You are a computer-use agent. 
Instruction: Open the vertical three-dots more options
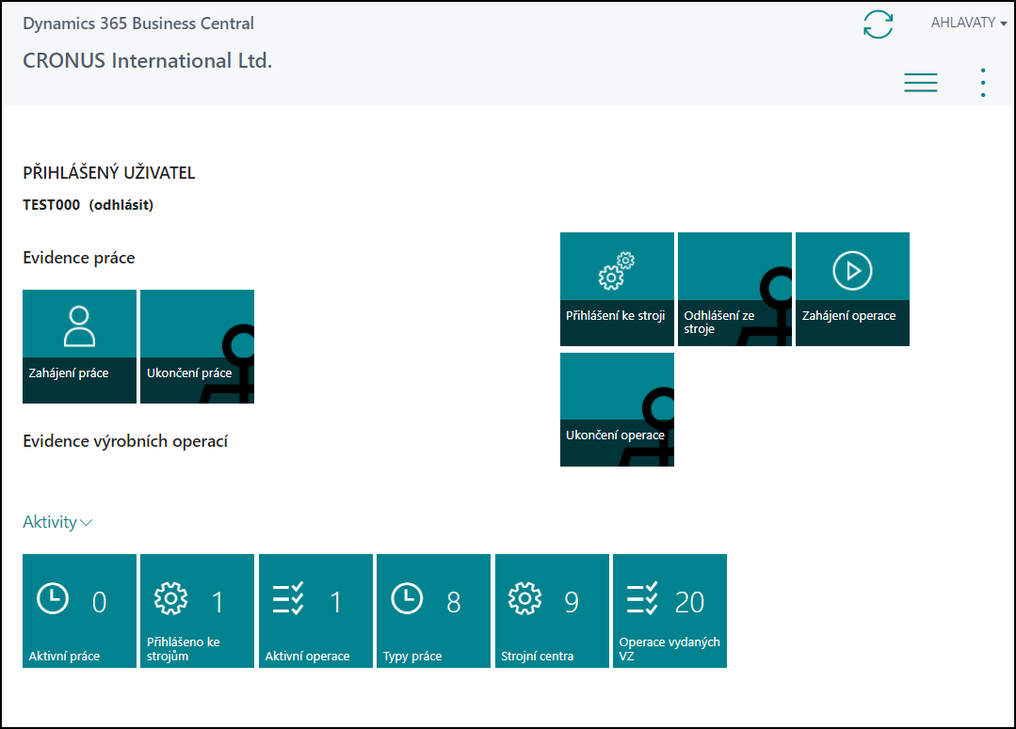983,83
